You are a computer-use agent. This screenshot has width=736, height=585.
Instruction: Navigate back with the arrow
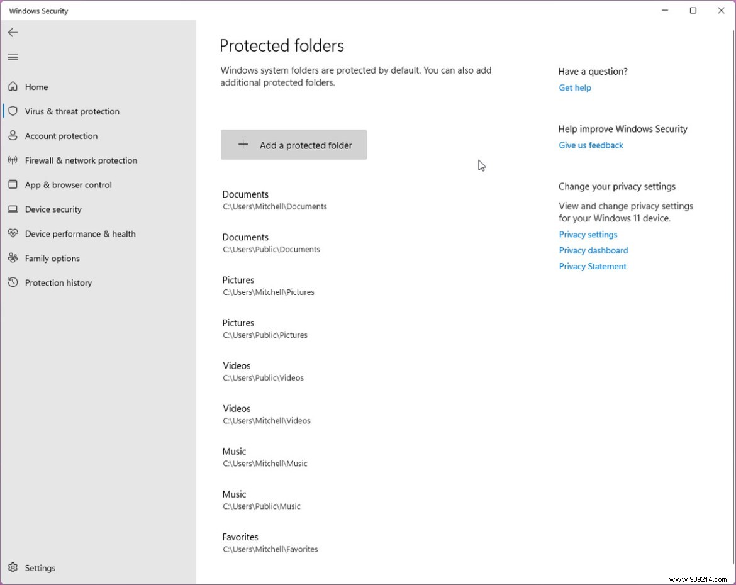(13, 32)
